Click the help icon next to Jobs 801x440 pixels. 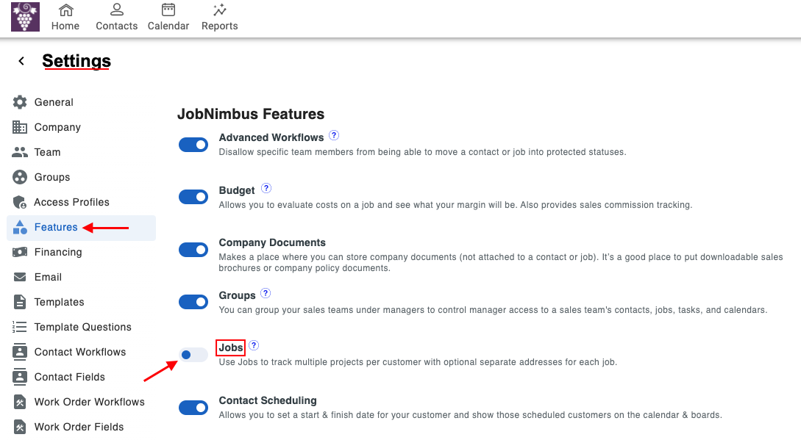click(254, 345)
